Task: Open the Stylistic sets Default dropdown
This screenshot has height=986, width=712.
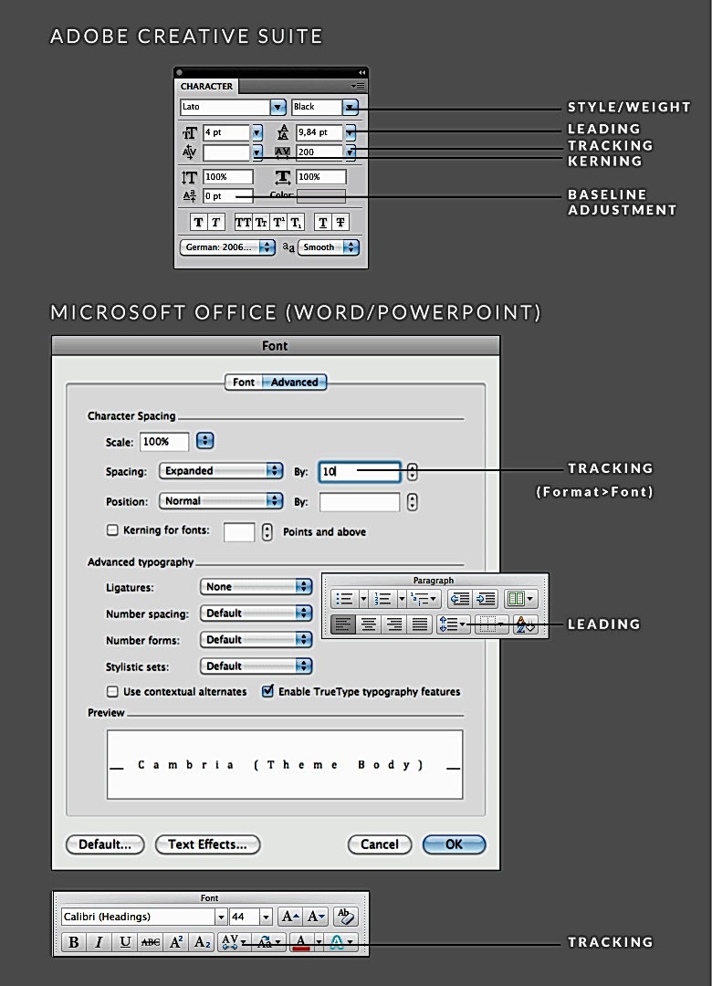Action: pyautogui.click(x=256, y=666)
